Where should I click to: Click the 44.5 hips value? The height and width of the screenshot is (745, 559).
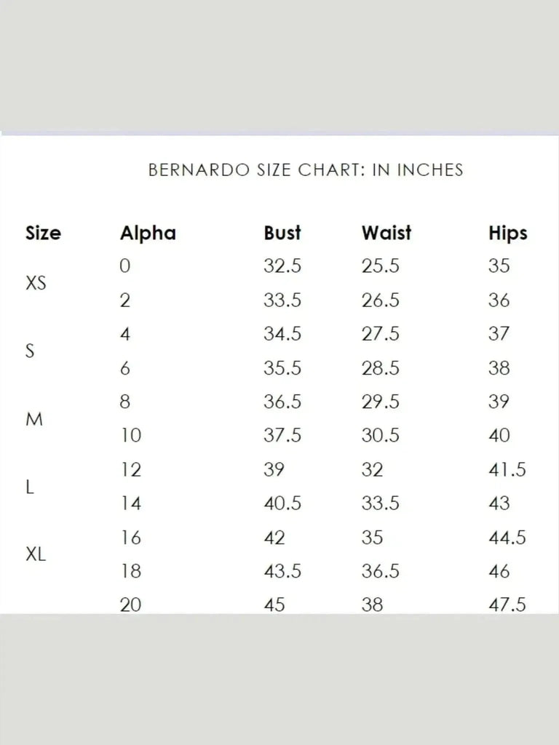tap(507, 538)
